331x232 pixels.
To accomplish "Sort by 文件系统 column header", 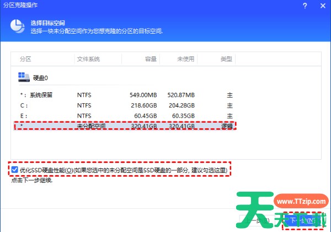I will coord(88,59).
